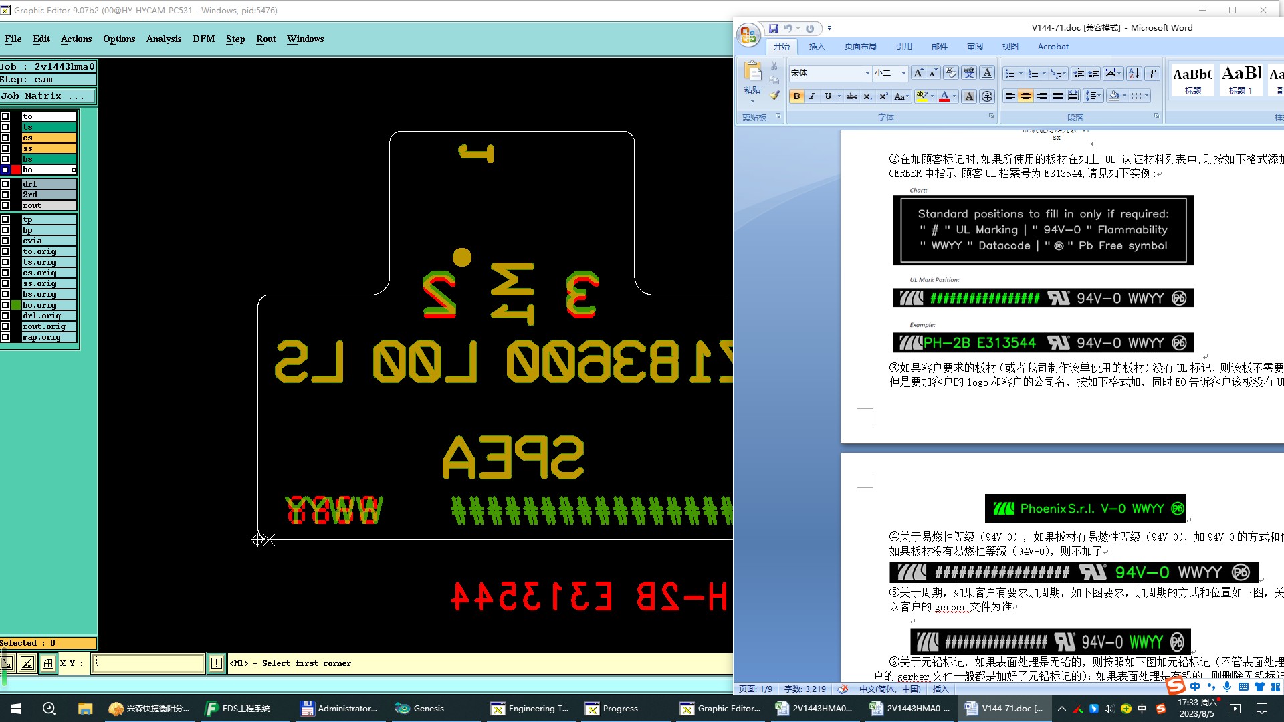Click the Cut scissors icon in Word
The height and width of the screenshot is (722, 1284).
coord(774,66)
